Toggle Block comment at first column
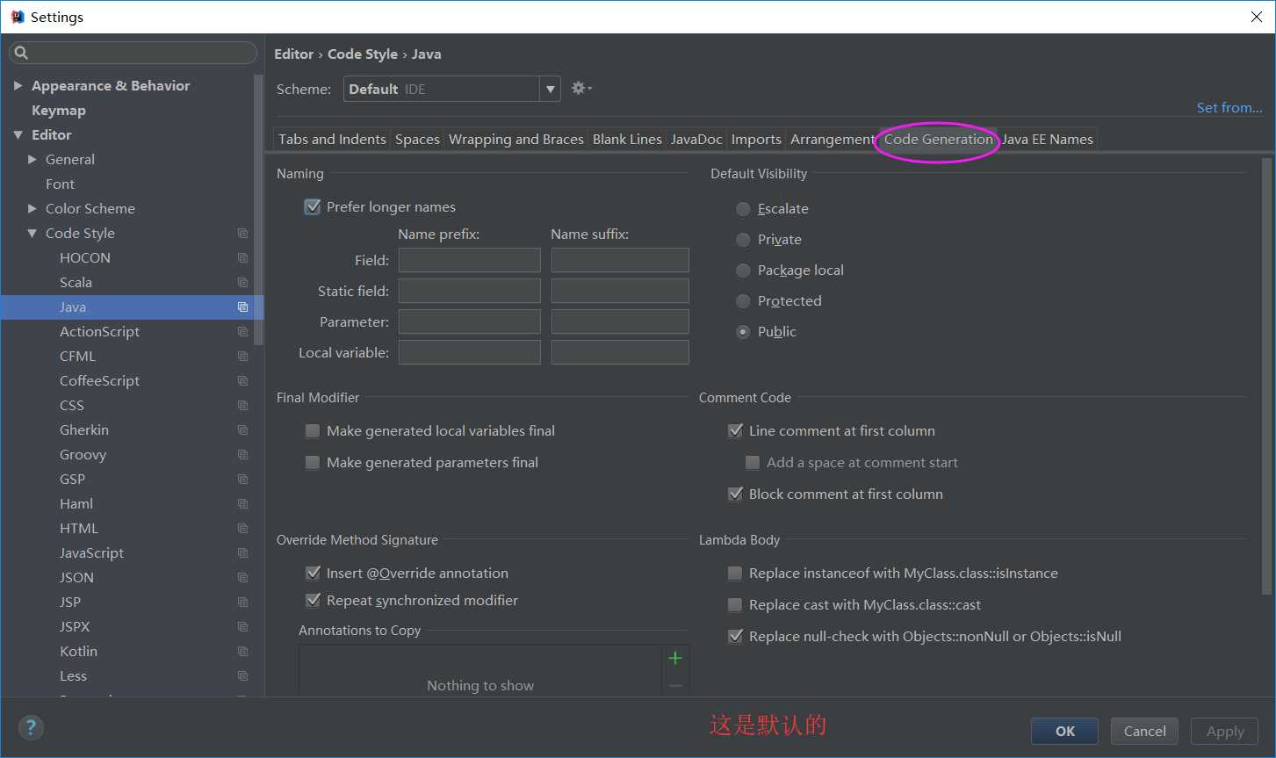The width and height of the screenshot is (1276, 758). [736, 494]
